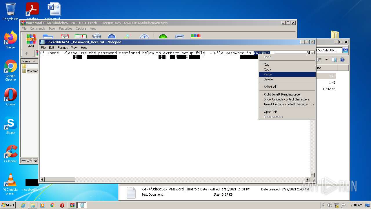Click the Explorer change-view icon

[320, 60]
